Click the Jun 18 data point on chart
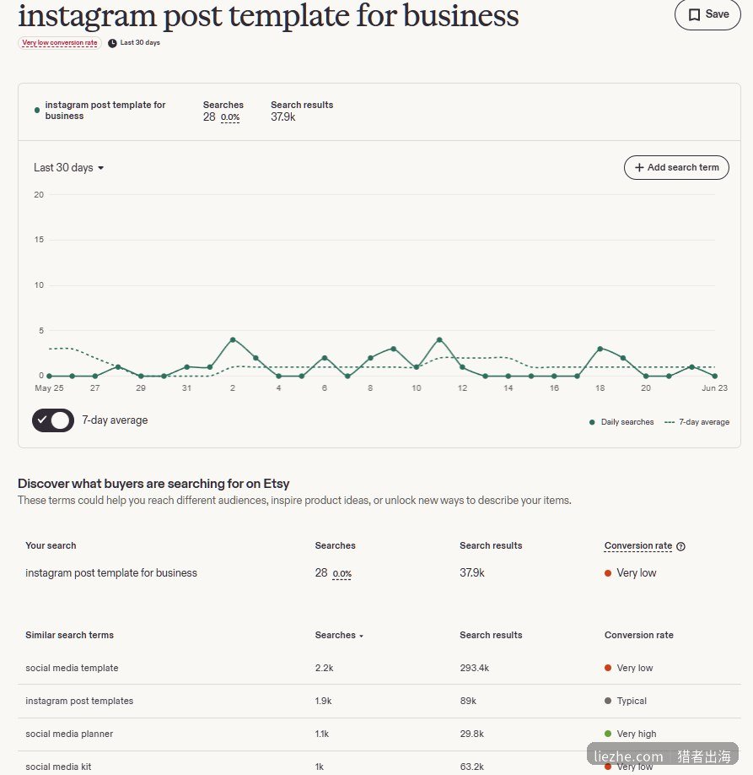 600,349
